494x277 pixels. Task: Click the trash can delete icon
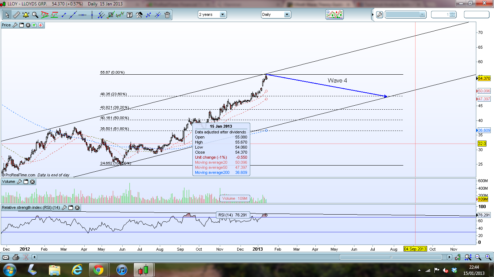pos(167,15)
